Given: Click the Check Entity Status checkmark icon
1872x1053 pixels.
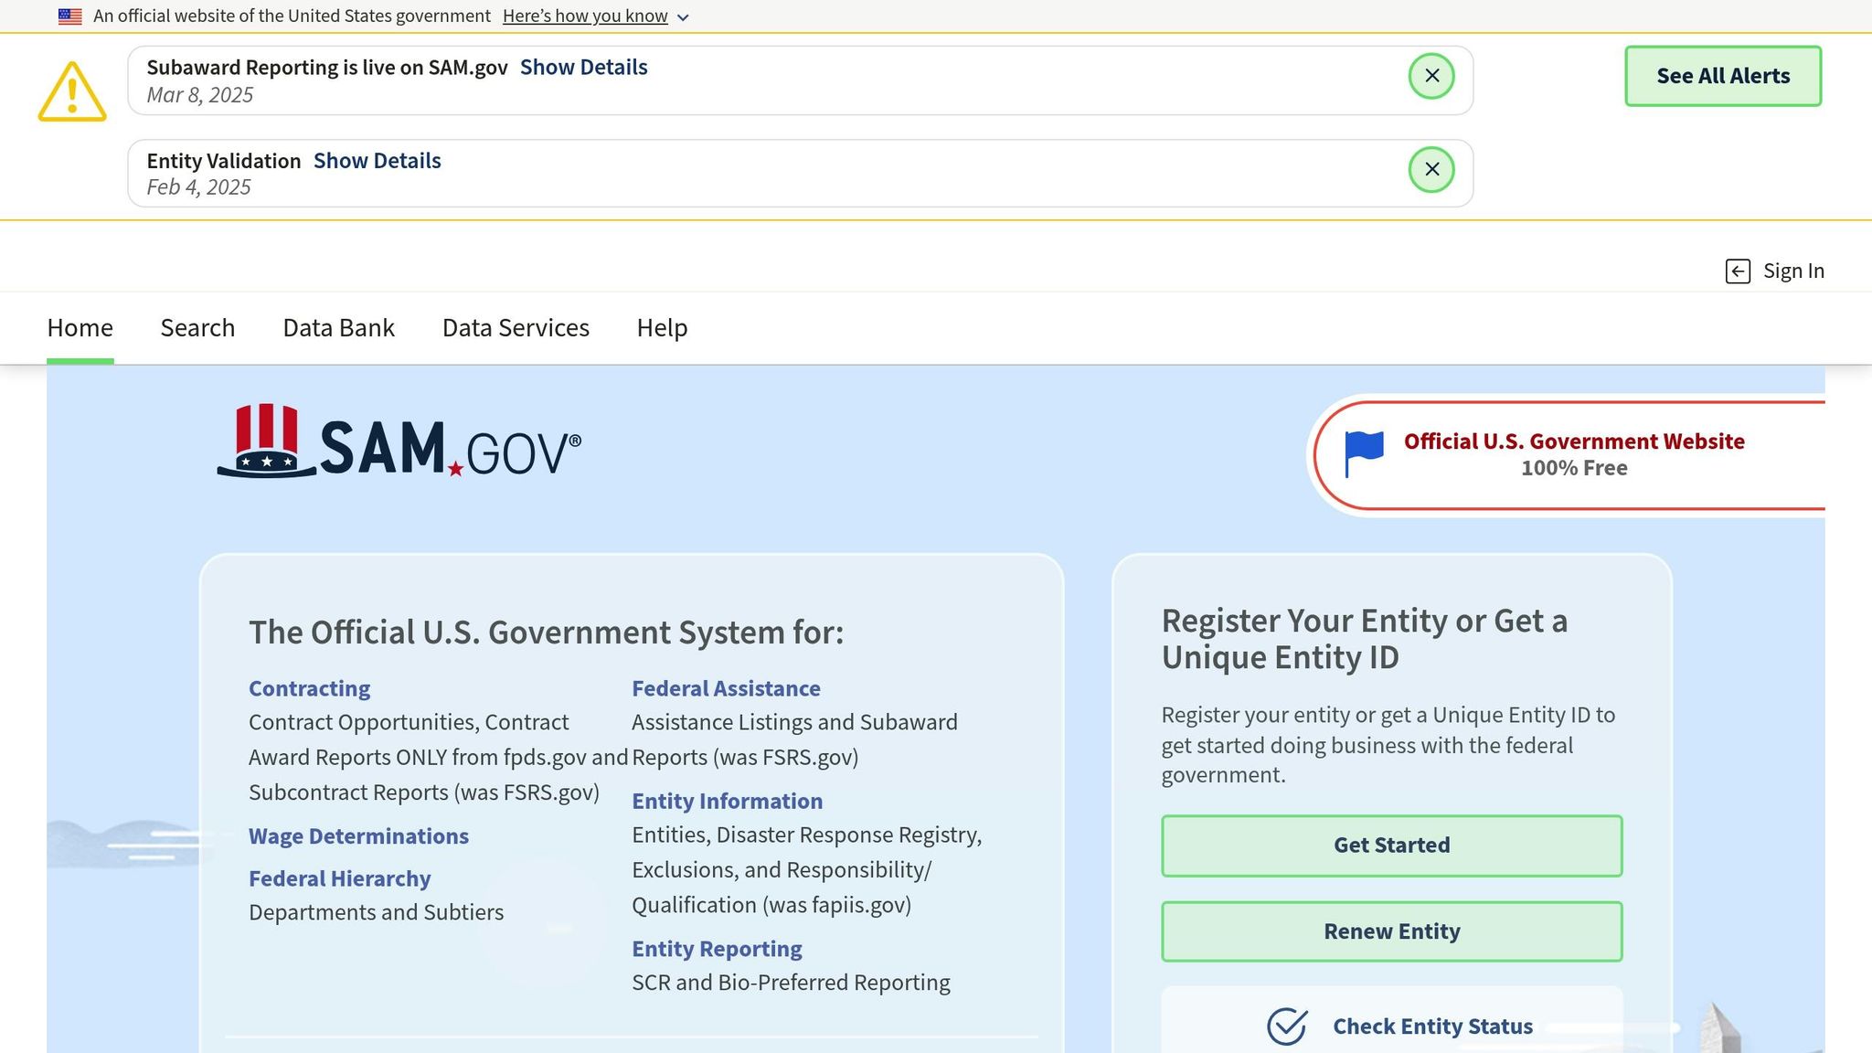Looking at the screenshot, I should 1287,1026.
